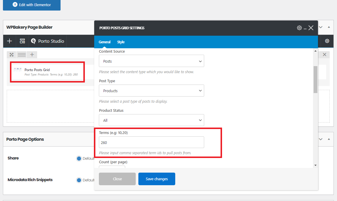The height and width of the screenshot is (201, 337).
Task: Open Porto Studio
Action: click(x=47, y=41)
